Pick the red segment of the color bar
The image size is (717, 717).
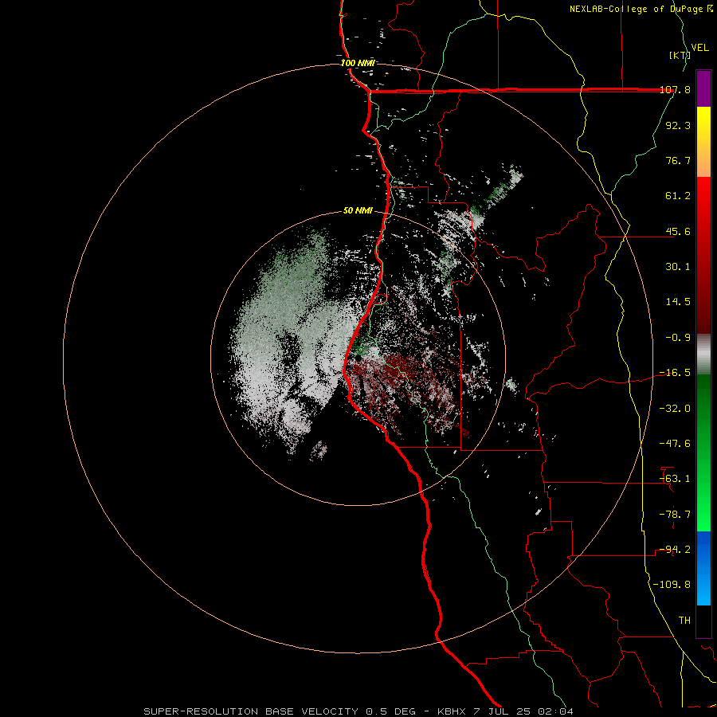(703, 255)
